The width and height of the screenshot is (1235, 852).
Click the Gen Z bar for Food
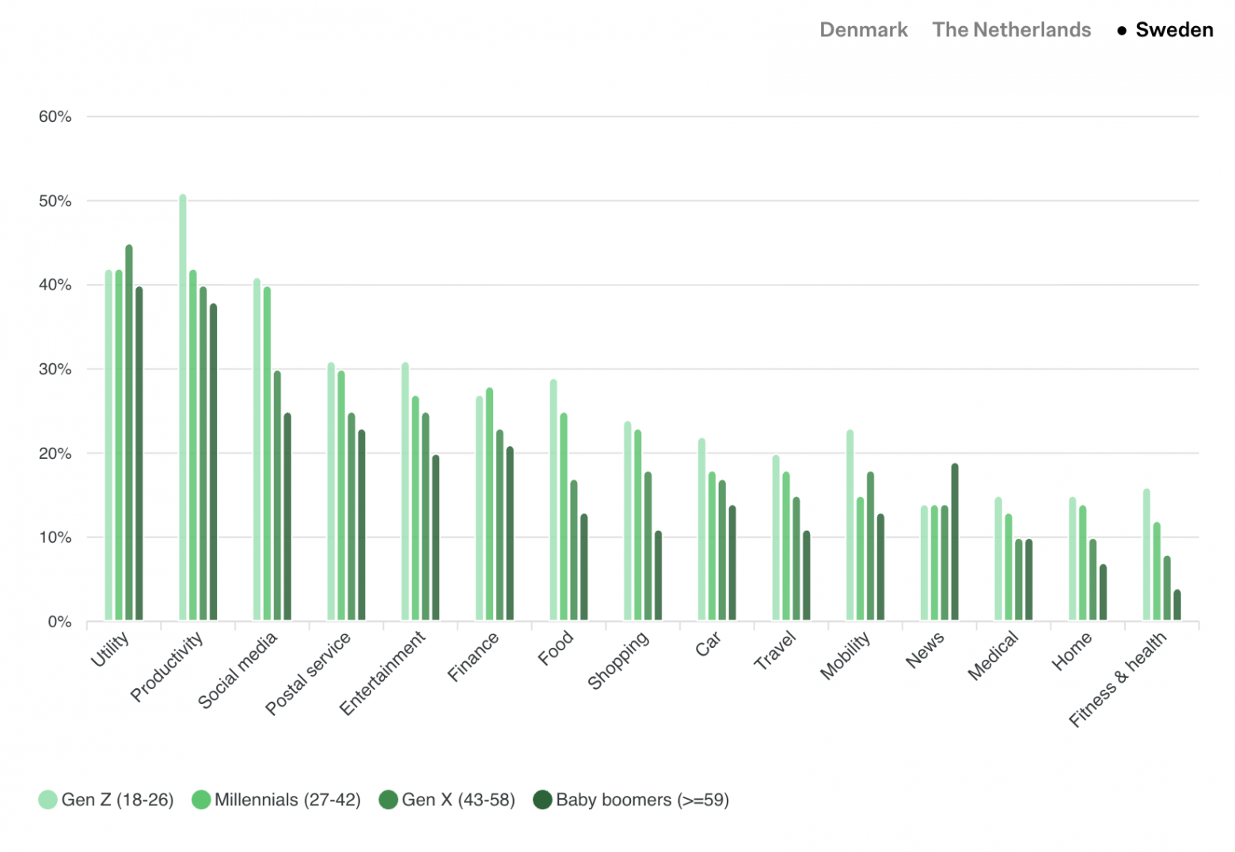(x=553, y=500)
